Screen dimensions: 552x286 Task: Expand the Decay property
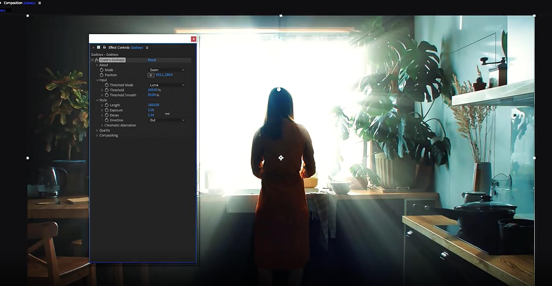click(102, 115)
